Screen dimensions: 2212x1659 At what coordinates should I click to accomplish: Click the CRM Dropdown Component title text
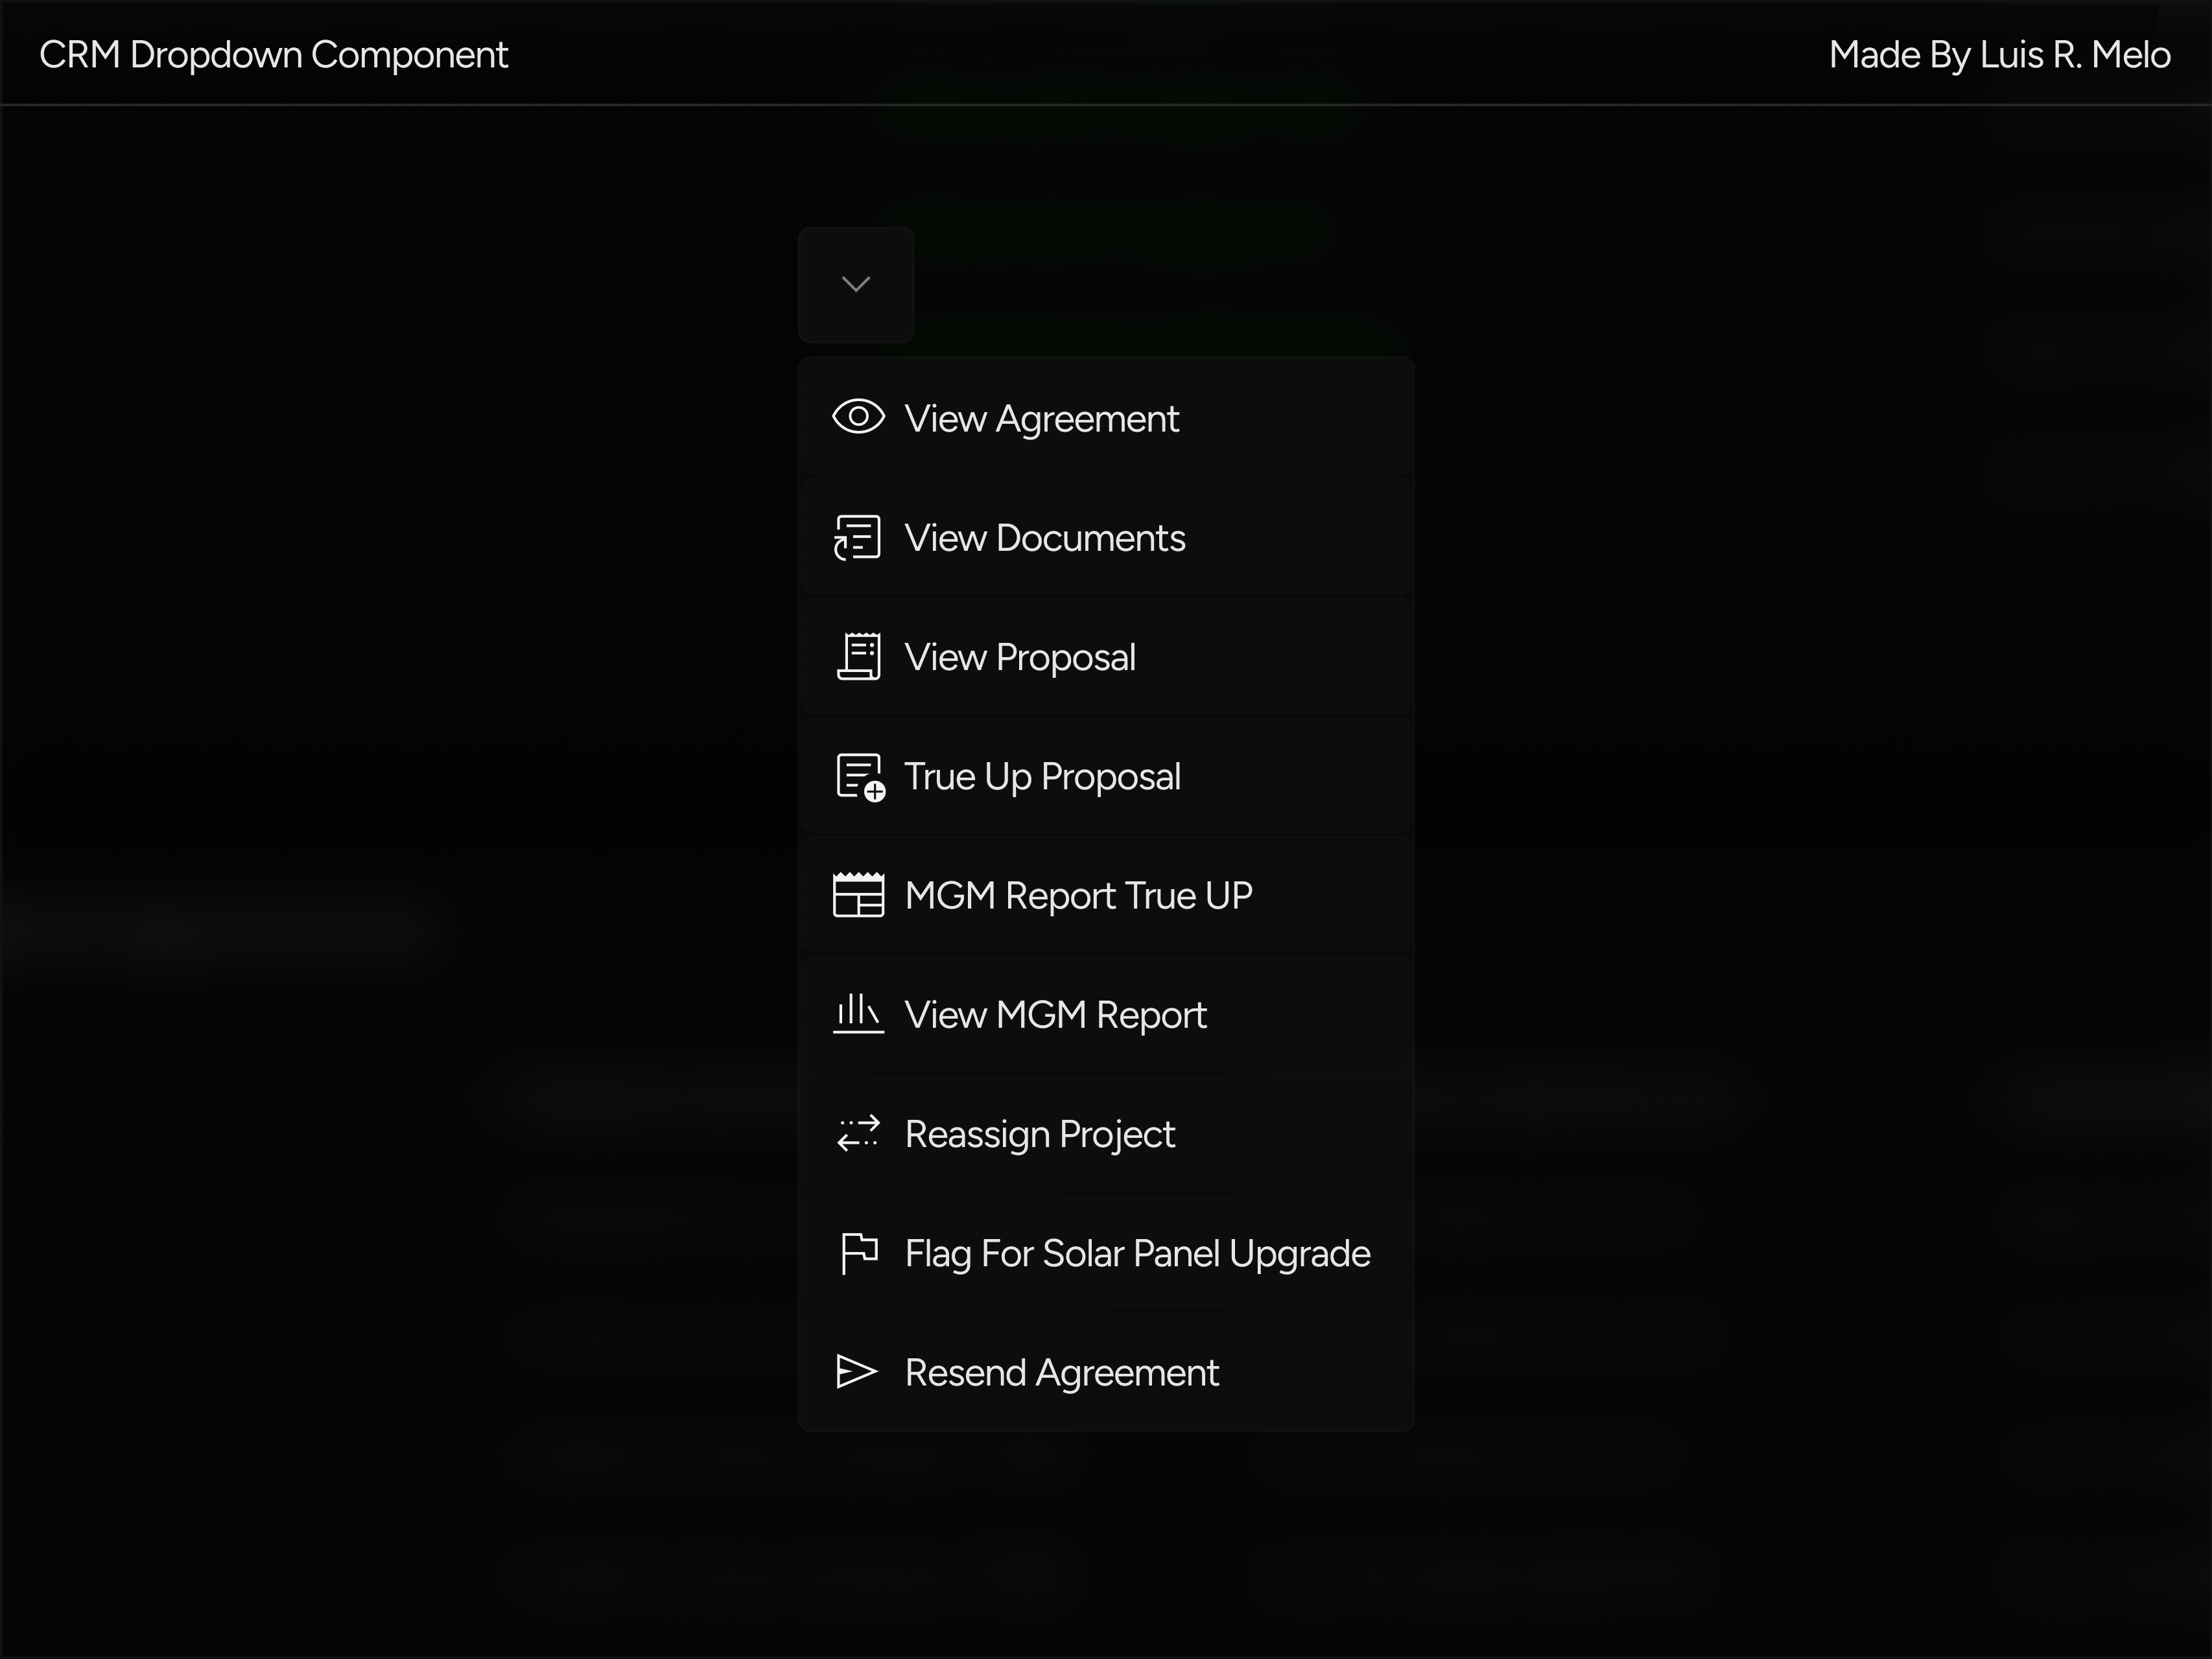273,54
